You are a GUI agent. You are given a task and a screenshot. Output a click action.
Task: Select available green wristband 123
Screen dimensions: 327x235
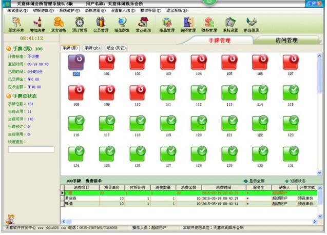coord(291,123)
